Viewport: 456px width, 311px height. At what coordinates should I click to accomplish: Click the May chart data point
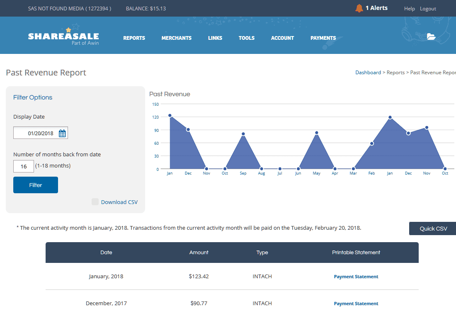pos(316,133)
